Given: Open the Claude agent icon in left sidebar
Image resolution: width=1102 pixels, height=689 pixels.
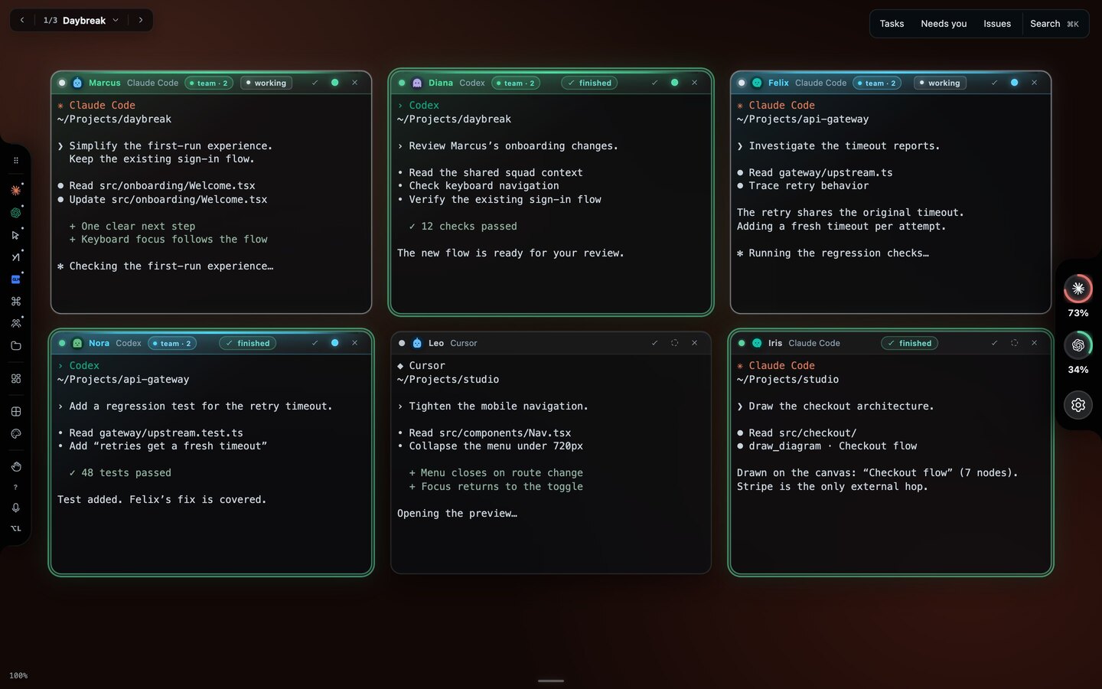Looking at the screenshot, I should (x=15, y=190).
